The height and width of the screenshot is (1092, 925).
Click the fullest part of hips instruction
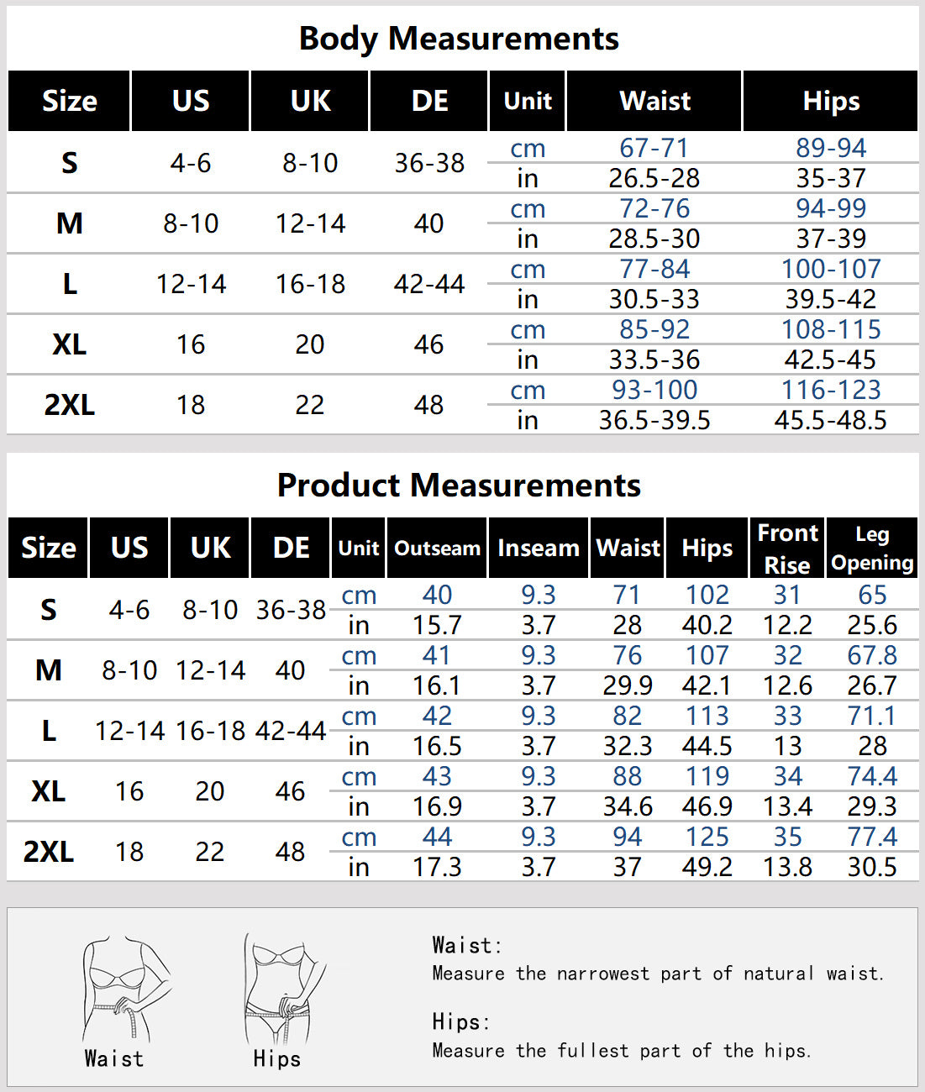click(x=621, y=1051)
